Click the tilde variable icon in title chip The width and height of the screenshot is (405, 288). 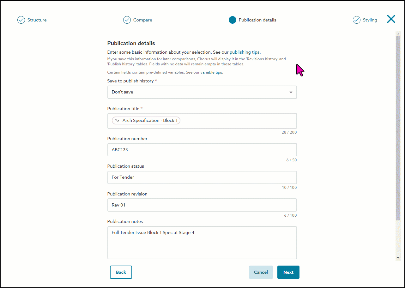click(117, 120)
